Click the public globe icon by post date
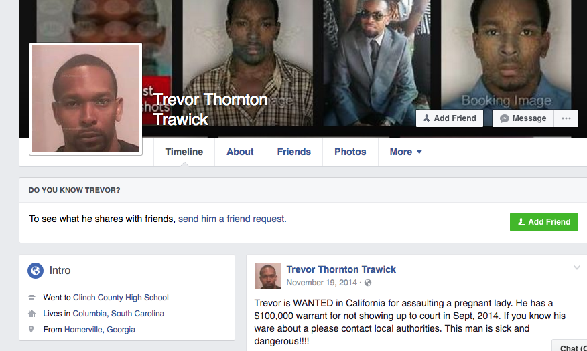587x351 pixels. 368,283
